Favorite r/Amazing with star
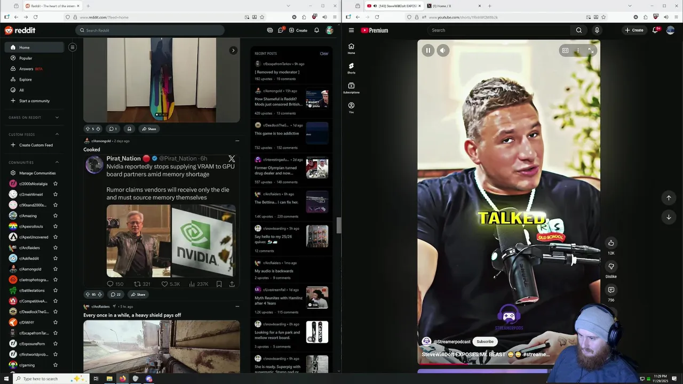Viewport: 683px width, 384px height. pyautogui.click(x=55, y=215)
